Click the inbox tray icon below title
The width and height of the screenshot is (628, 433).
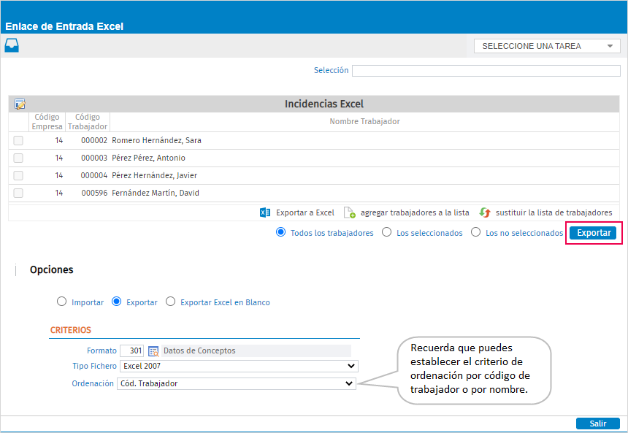pyautogui.click(x=12, y=45)
